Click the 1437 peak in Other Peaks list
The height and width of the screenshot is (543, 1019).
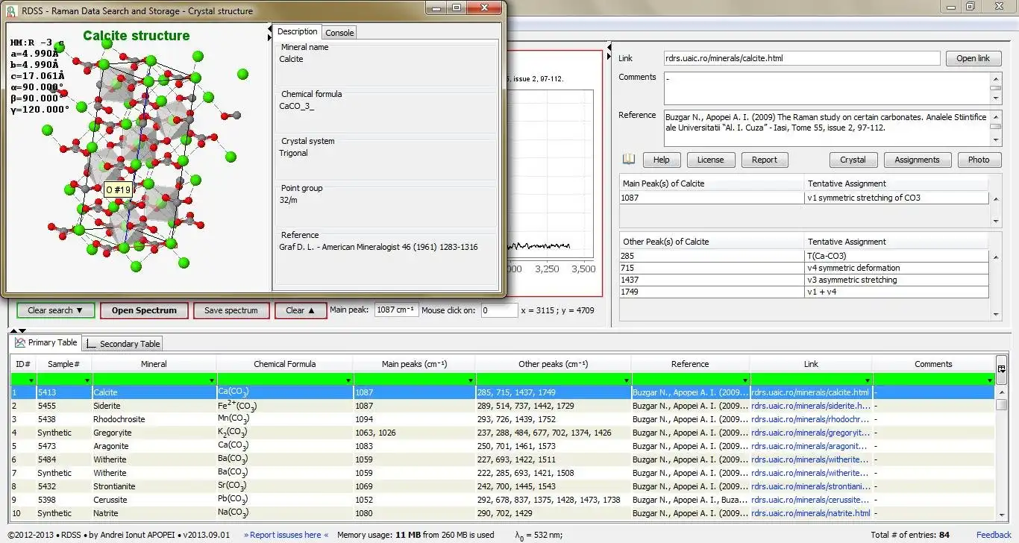coord(712,280)
